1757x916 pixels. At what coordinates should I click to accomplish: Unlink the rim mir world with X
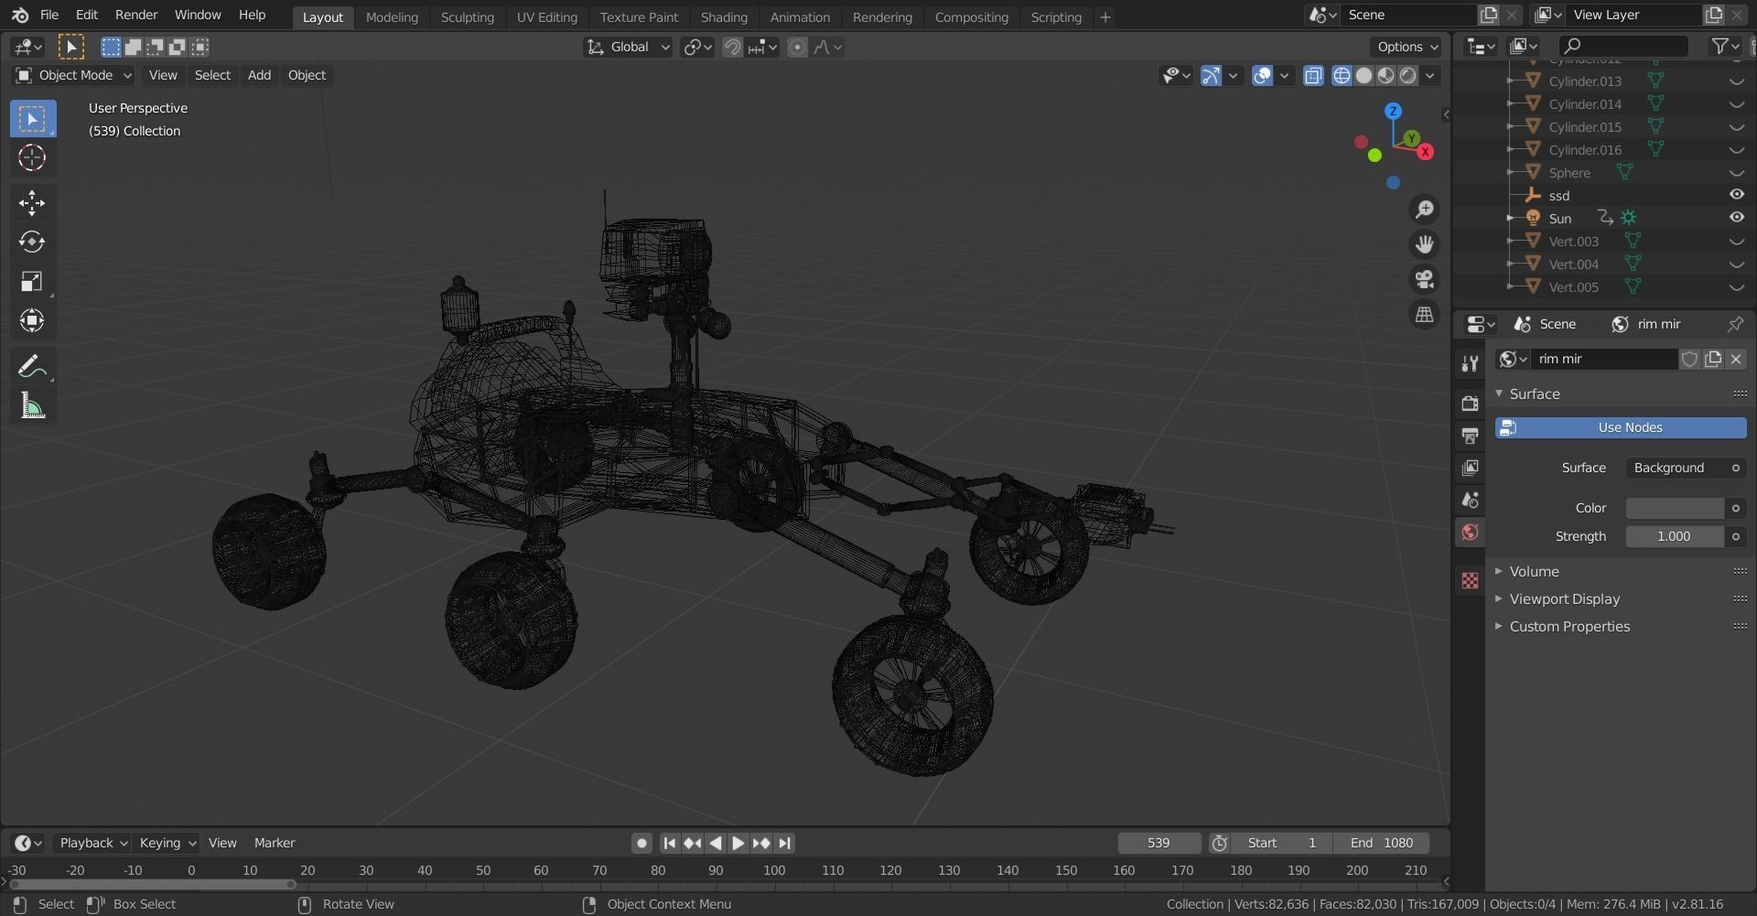pyautogui.click(x=1736, y=359)
